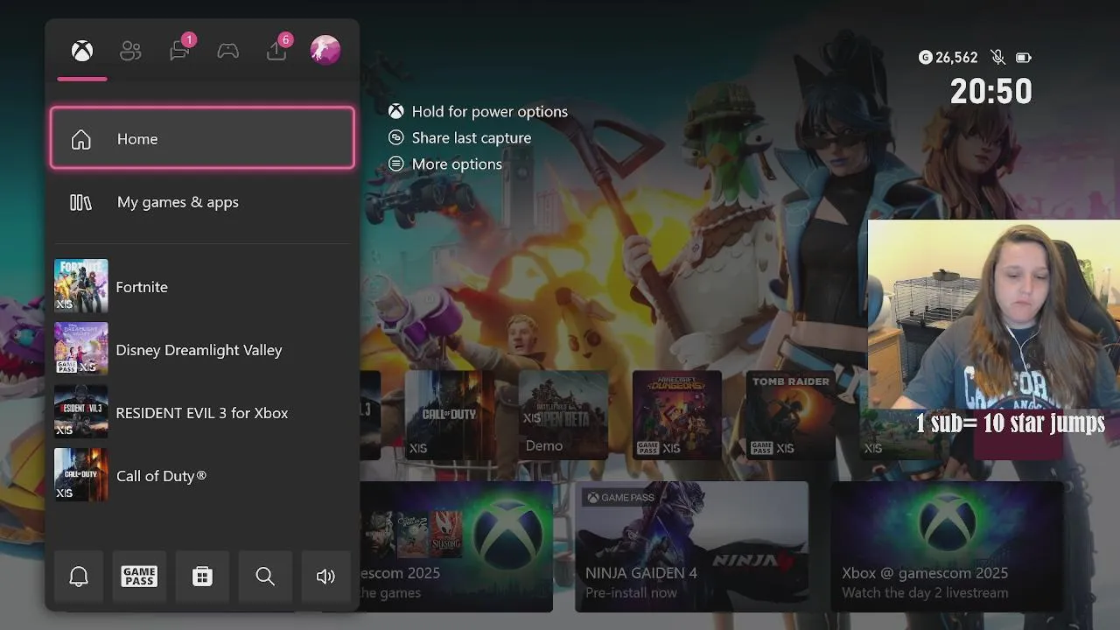Screen dimensions: 1120x630
Task: Open the People tab icon
Action: pyautogui.click(x=130, y=51)
